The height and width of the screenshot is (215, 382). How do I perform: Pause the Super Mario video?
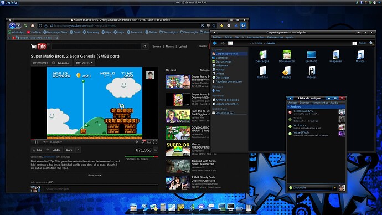(37, 142)
